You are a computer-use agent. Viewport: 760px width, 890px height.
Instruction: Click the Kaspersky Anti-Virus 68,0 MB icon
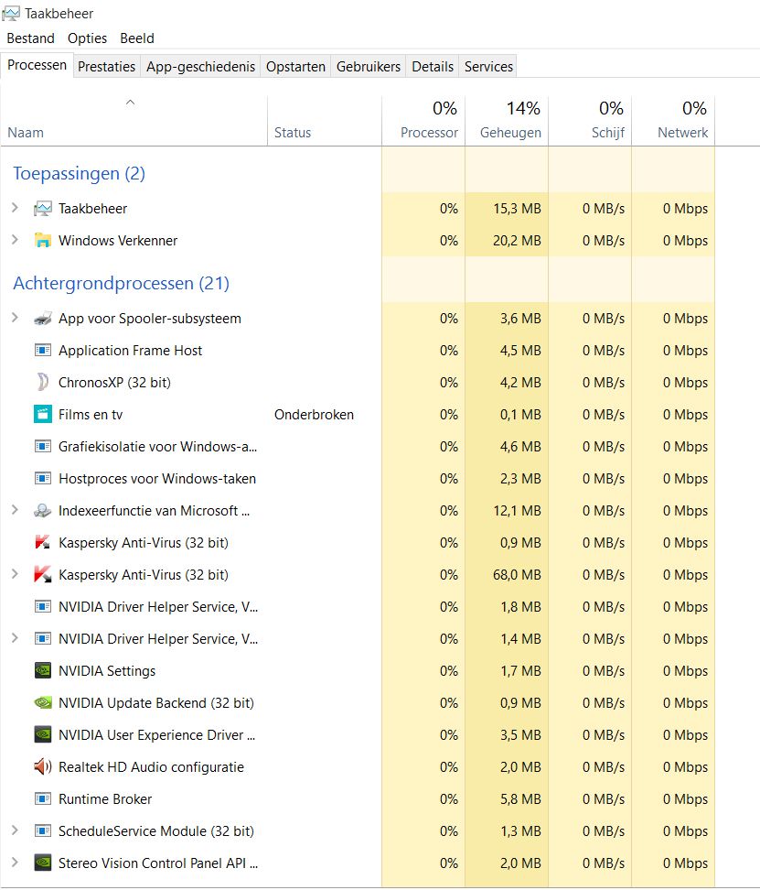point(42,574)
